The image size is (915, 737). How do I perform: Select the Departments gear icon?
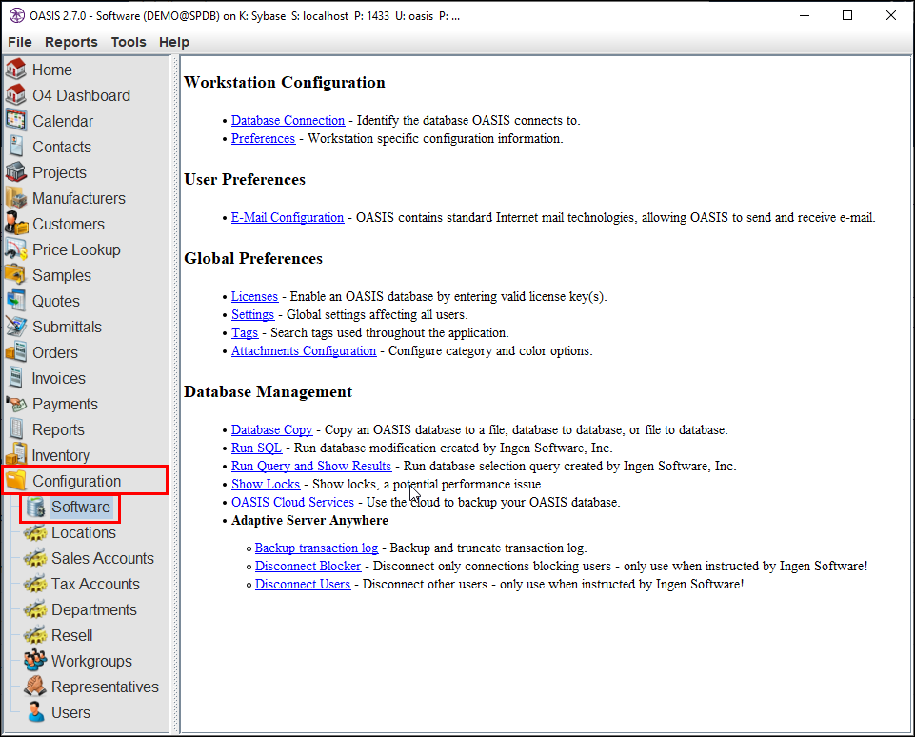pyautogui.click(x=35, y=609)
